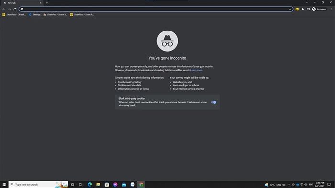
Task: Open Microsoft Edge from the taskbar
Action: point(90,184)
